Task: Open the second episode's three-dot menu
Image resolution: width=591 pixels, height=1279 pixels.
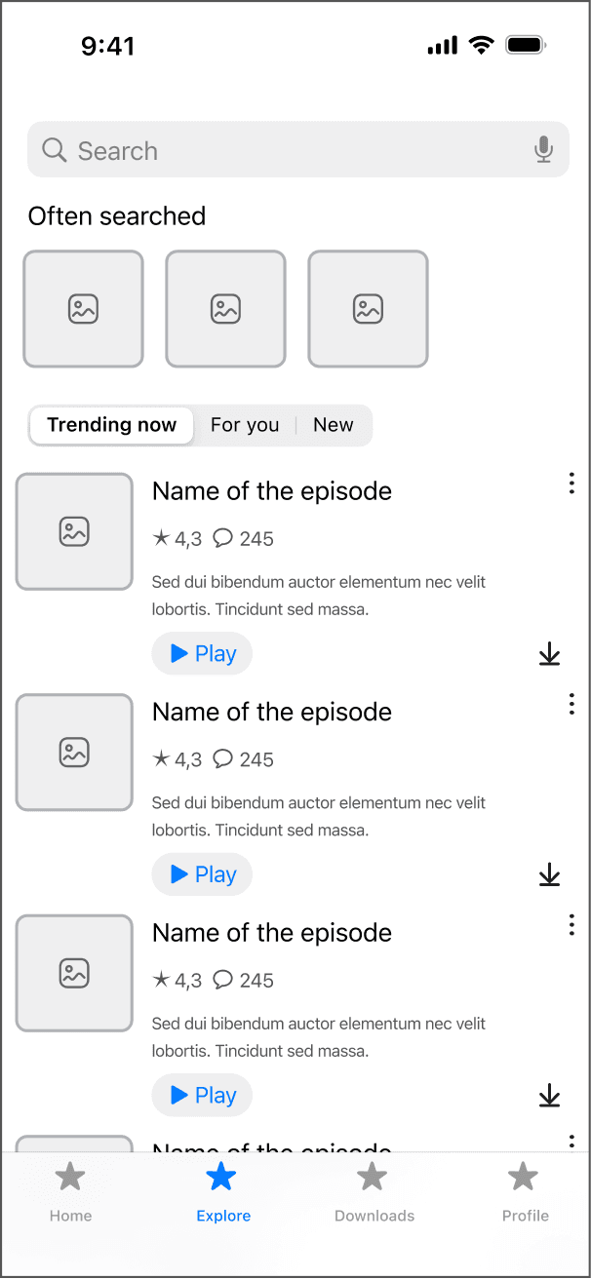Action: pos(571,704)
